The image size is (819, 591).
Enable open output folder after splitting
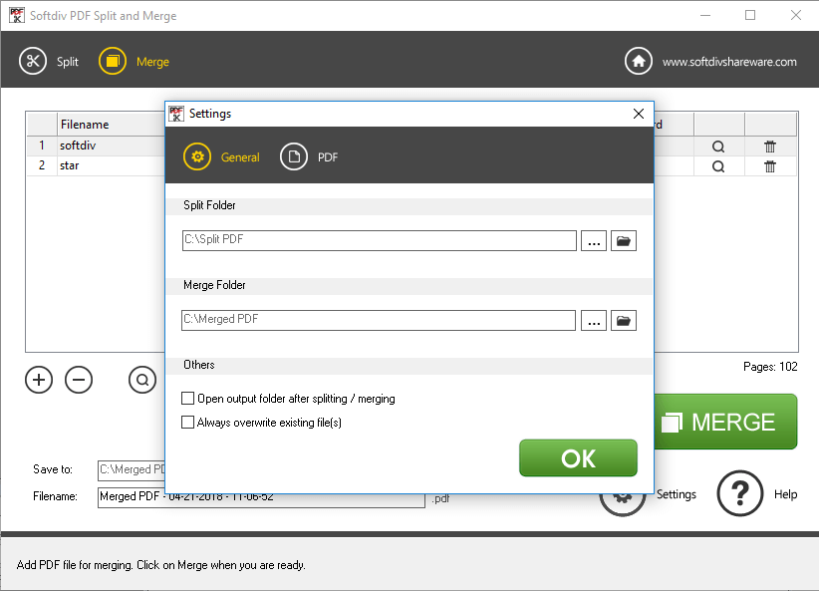point(188,399)
